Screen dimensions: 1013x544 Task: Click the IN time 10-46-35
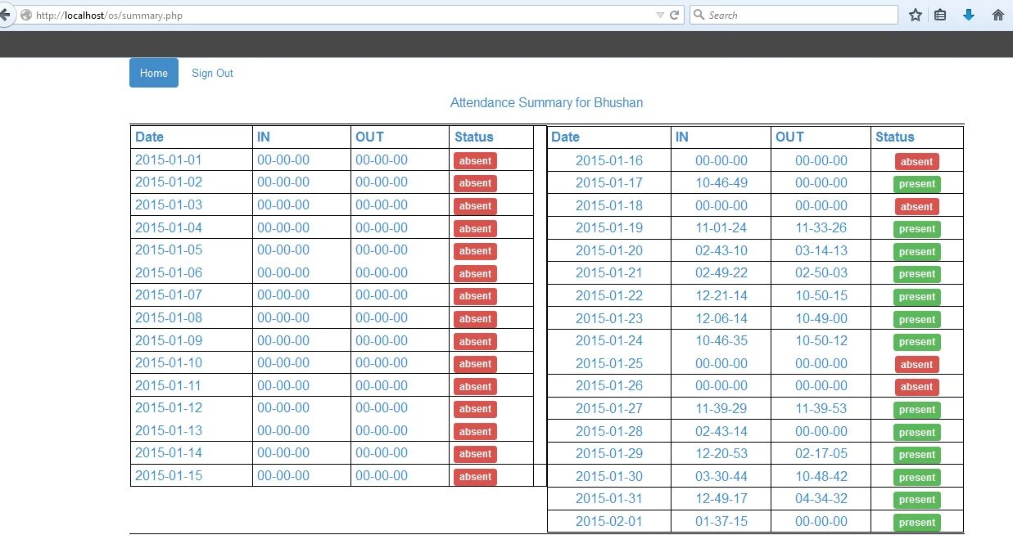coord(721,341)
